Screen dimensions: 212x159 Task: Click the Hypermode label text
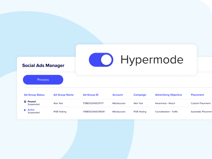(152, 60)
